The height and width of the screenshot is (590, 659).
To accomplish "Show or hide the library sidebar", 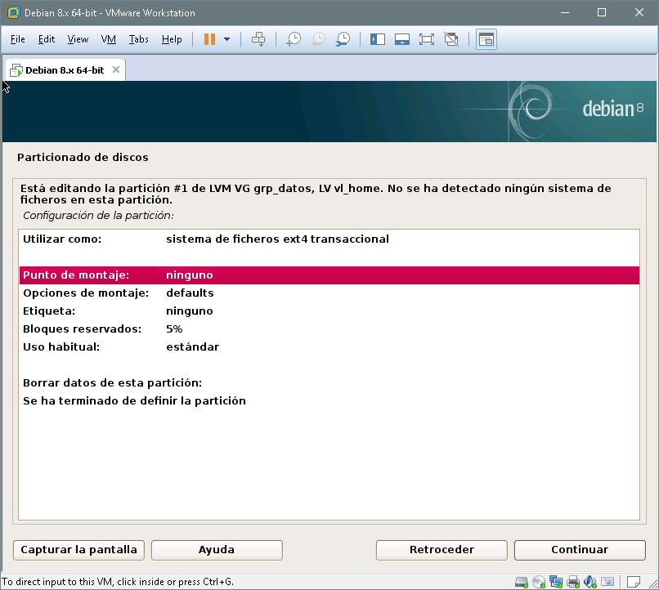I will pyautogui.click(x=378, y=39).
